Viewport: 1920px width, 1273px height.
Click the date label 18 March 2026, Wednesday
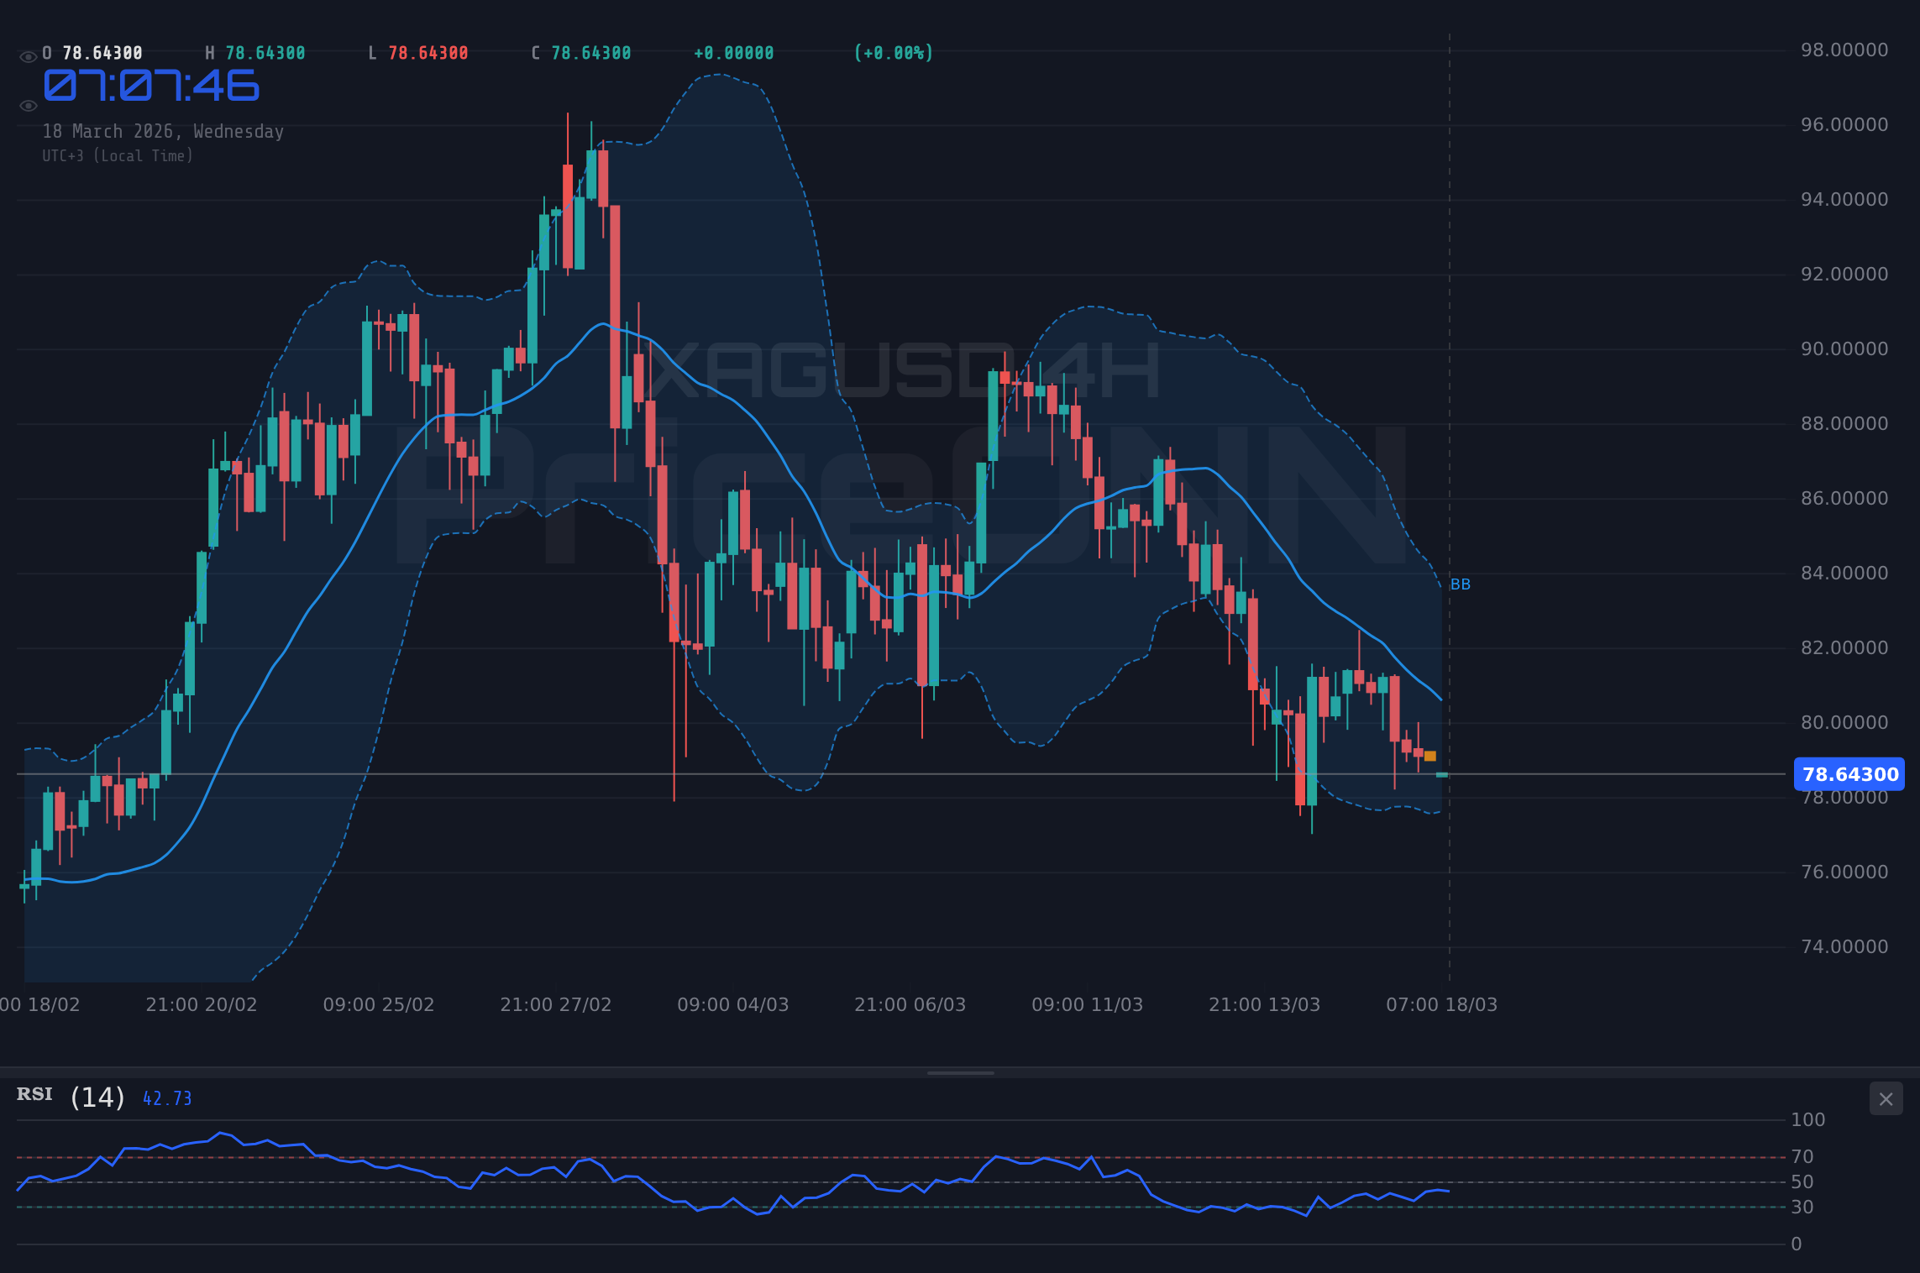(x=164, y=131)
